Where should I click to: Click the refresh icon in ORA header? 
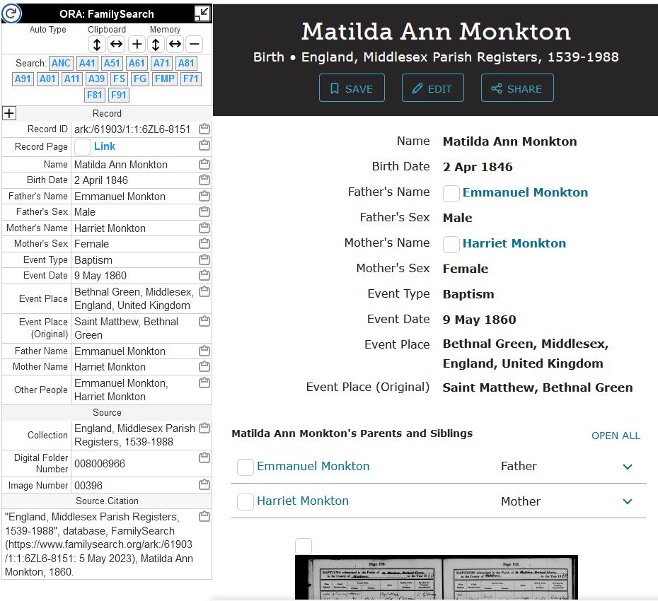[12, 13]
